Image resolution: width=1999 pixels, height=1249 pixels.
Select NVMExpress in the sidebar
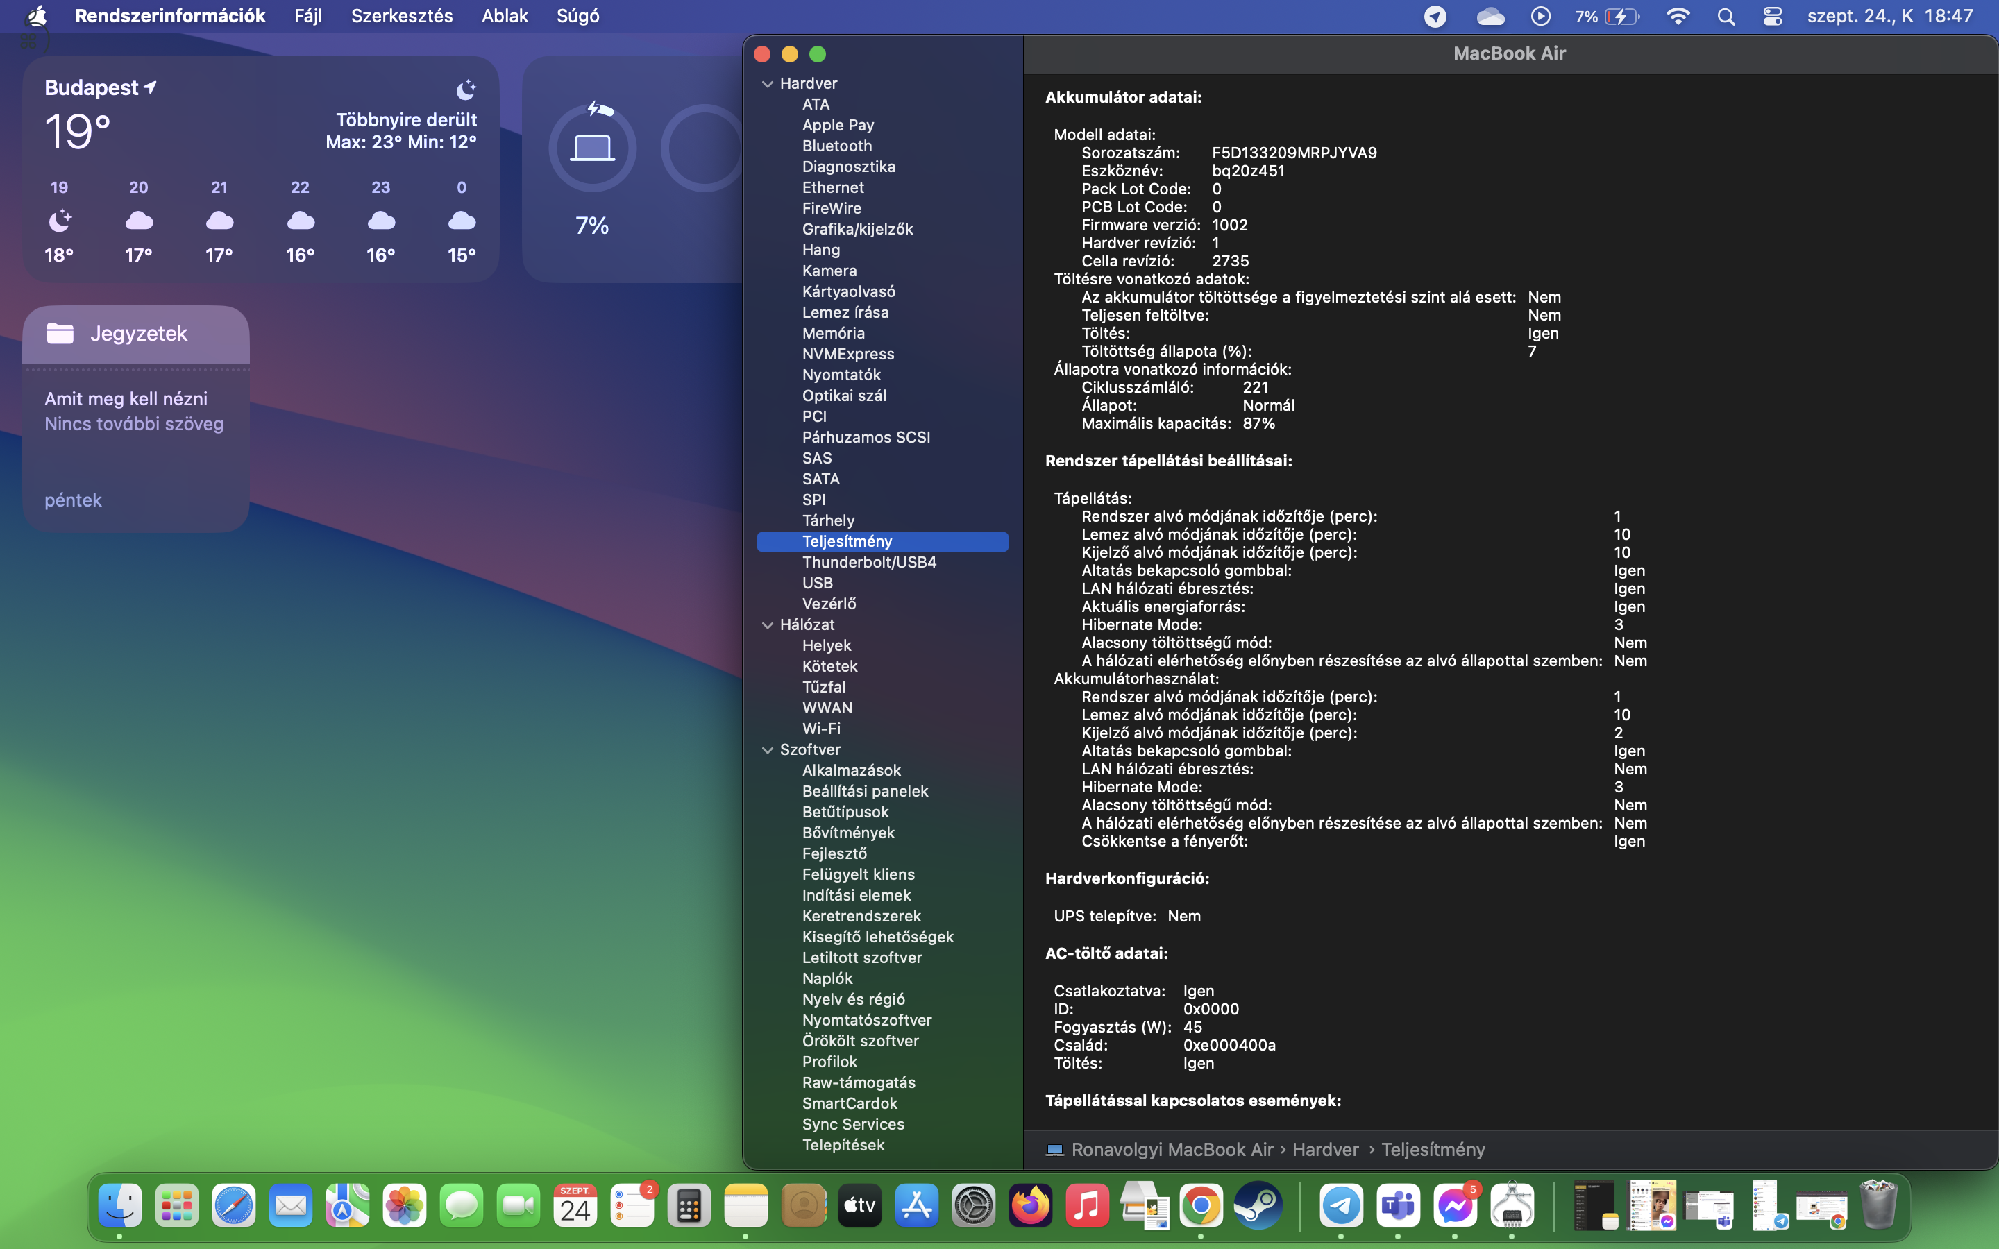click(x=882, y=354)
